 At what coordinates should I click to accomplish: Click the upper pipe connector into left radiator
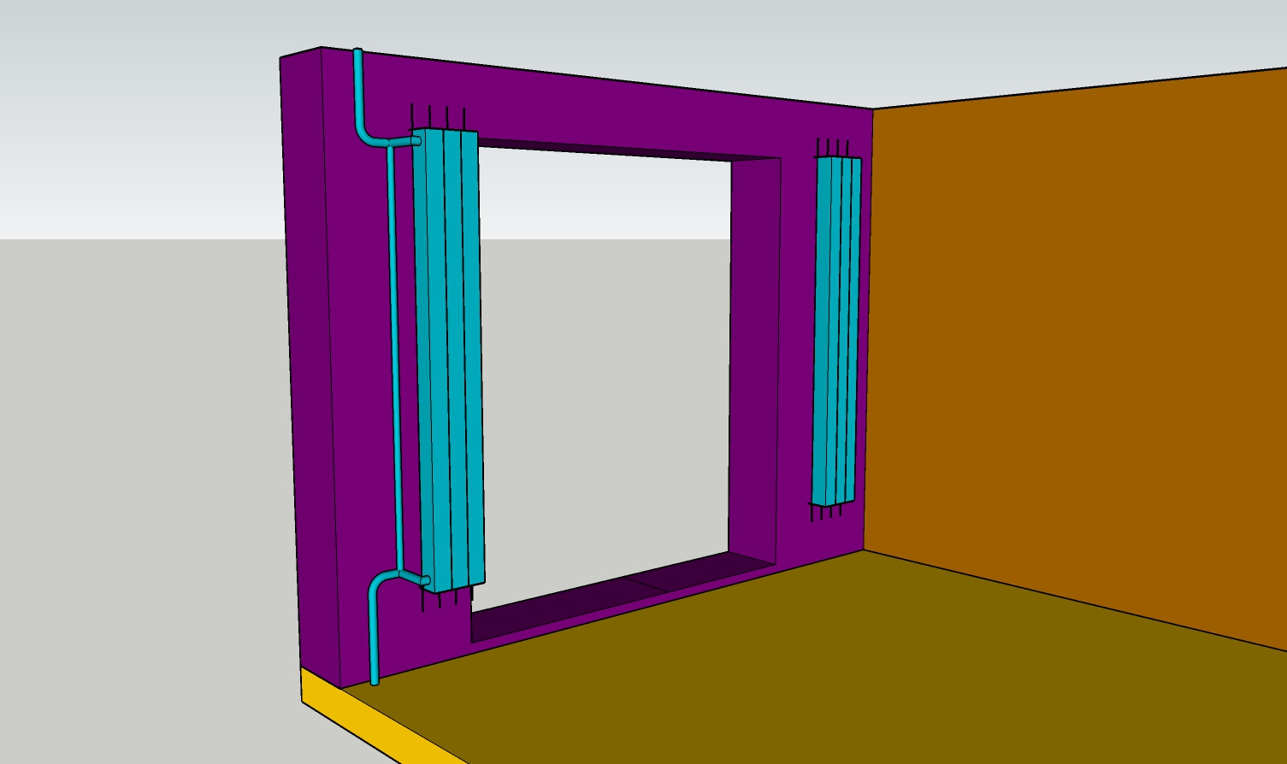point(404,141)
